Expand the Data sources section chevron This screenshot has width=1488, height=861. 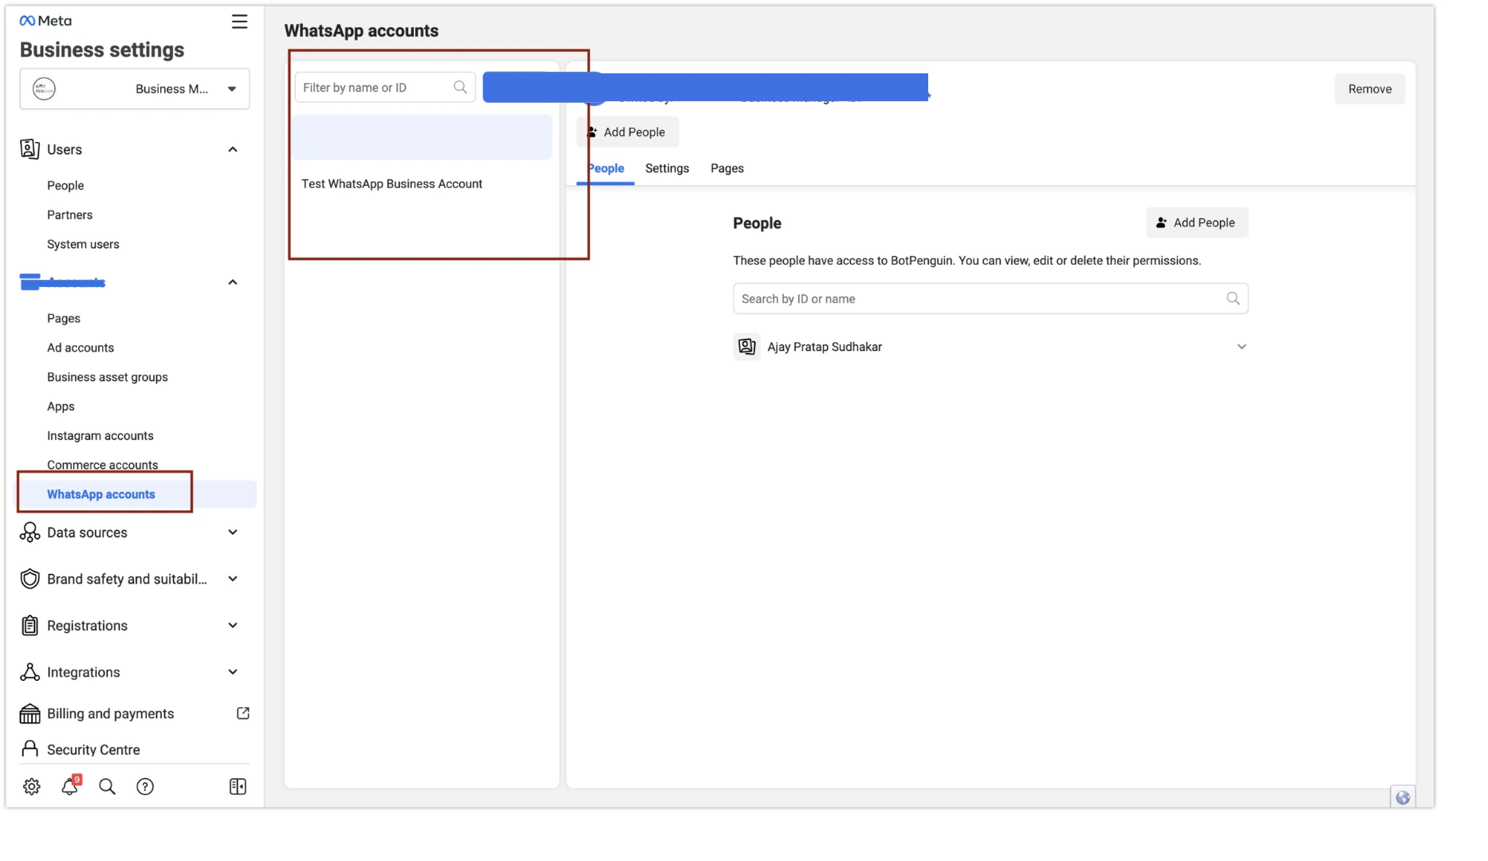232,533
